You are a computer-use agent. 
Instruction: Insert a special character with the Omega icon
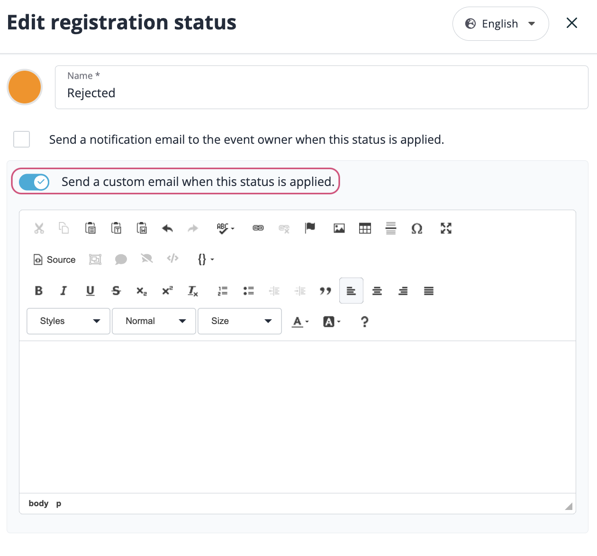pos(416,228)
